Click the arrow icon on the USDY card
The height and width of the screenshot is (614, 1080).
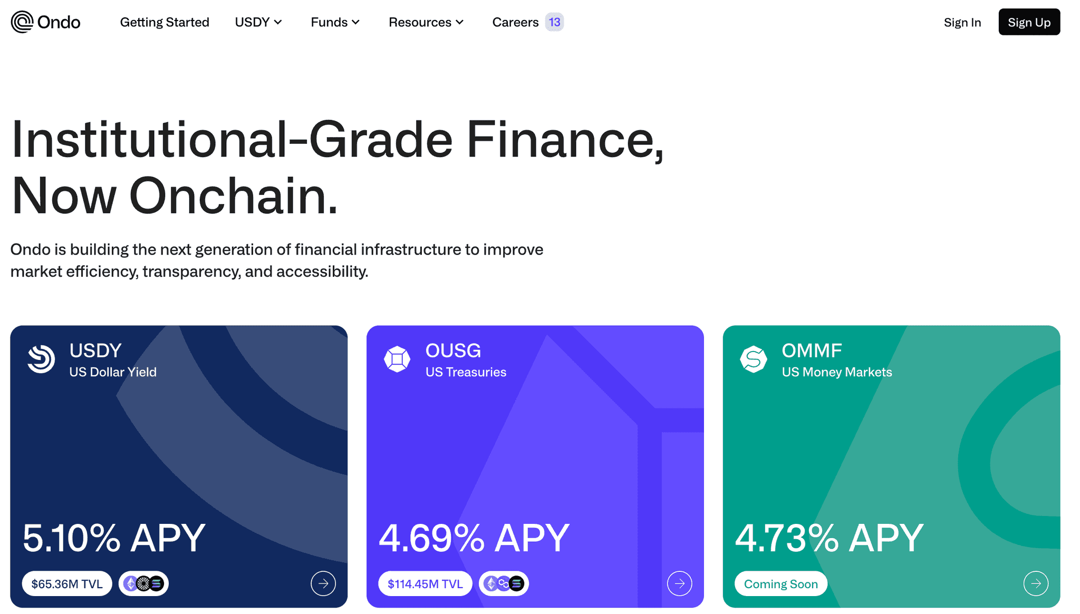coord(323,583)
